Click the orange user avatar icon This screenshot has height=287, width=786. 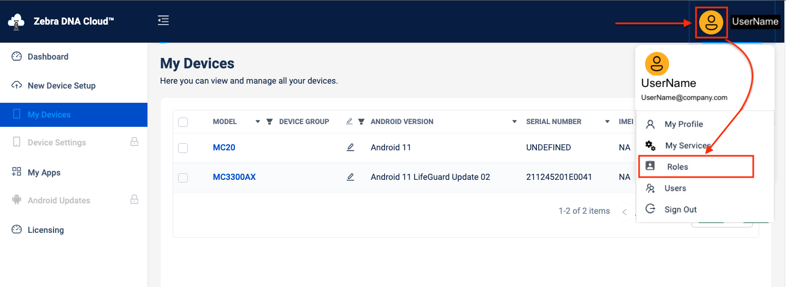(711, 22)
